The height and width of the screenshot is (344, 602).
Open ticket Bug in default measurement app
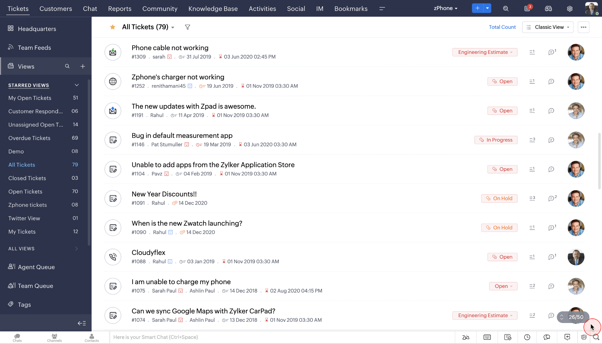click(x=182, y=135)
